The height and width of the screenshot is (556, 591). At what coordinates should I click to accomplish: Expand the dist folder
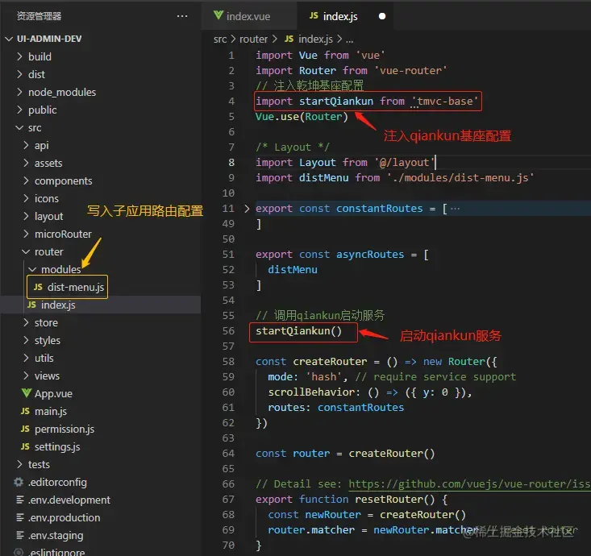click(x=19, y=74)
